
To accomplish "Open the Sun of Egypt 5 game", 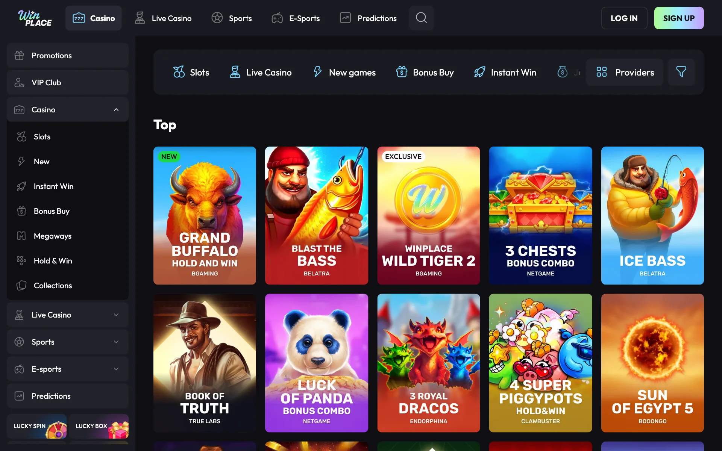I will tap(652, 363).
